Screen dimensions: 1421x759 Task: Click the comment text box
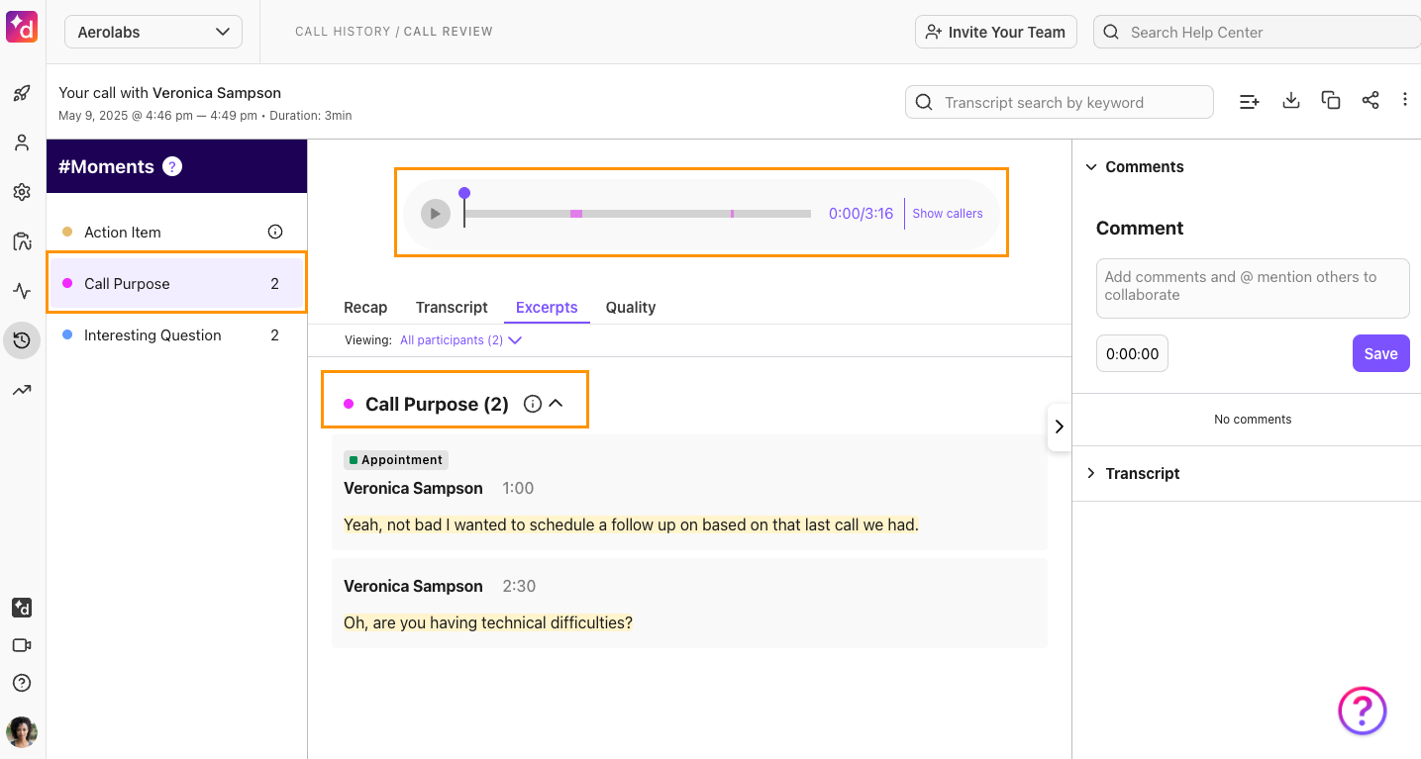coord(1253,288)
